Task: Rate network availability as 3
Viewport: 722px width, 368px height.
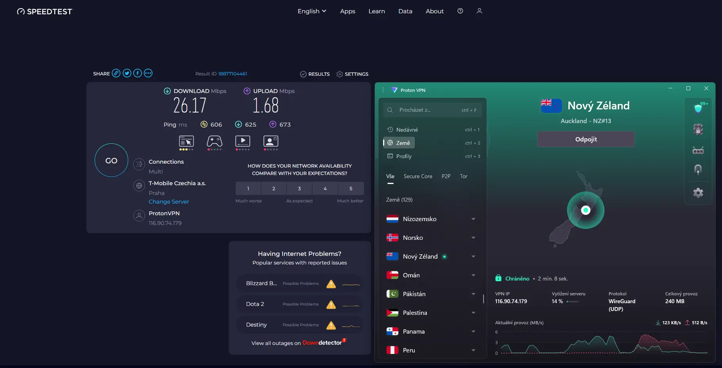Action: [x=299, y=188]
